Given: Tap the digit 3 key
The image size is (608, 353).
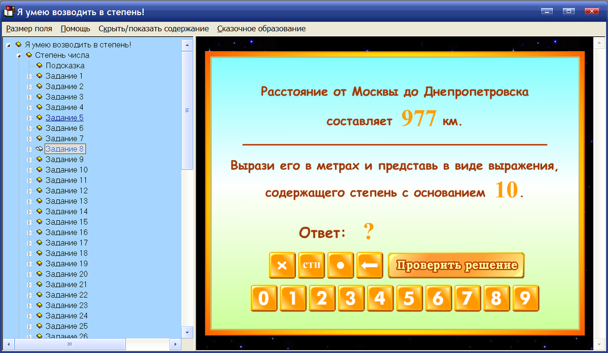Looking at the screenshot, I should pyautogui.click(x=351, y=298).
